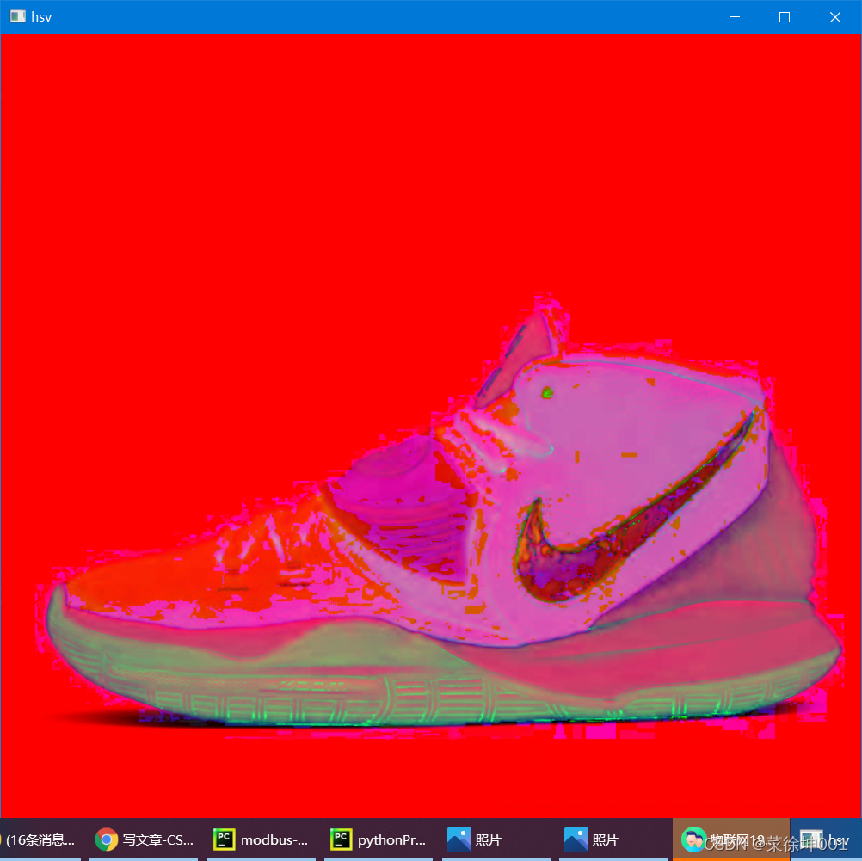The height and width of the screenshot is (861, 862).
Task: Open the first 照片 taskbar item
Action: point(496,839)
